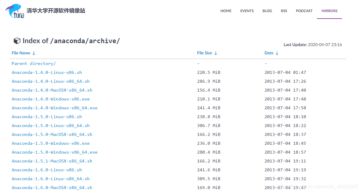Click the 241.6 MiB file size
Viewport: 361px width, 192px height.
[x=209, y=170]
